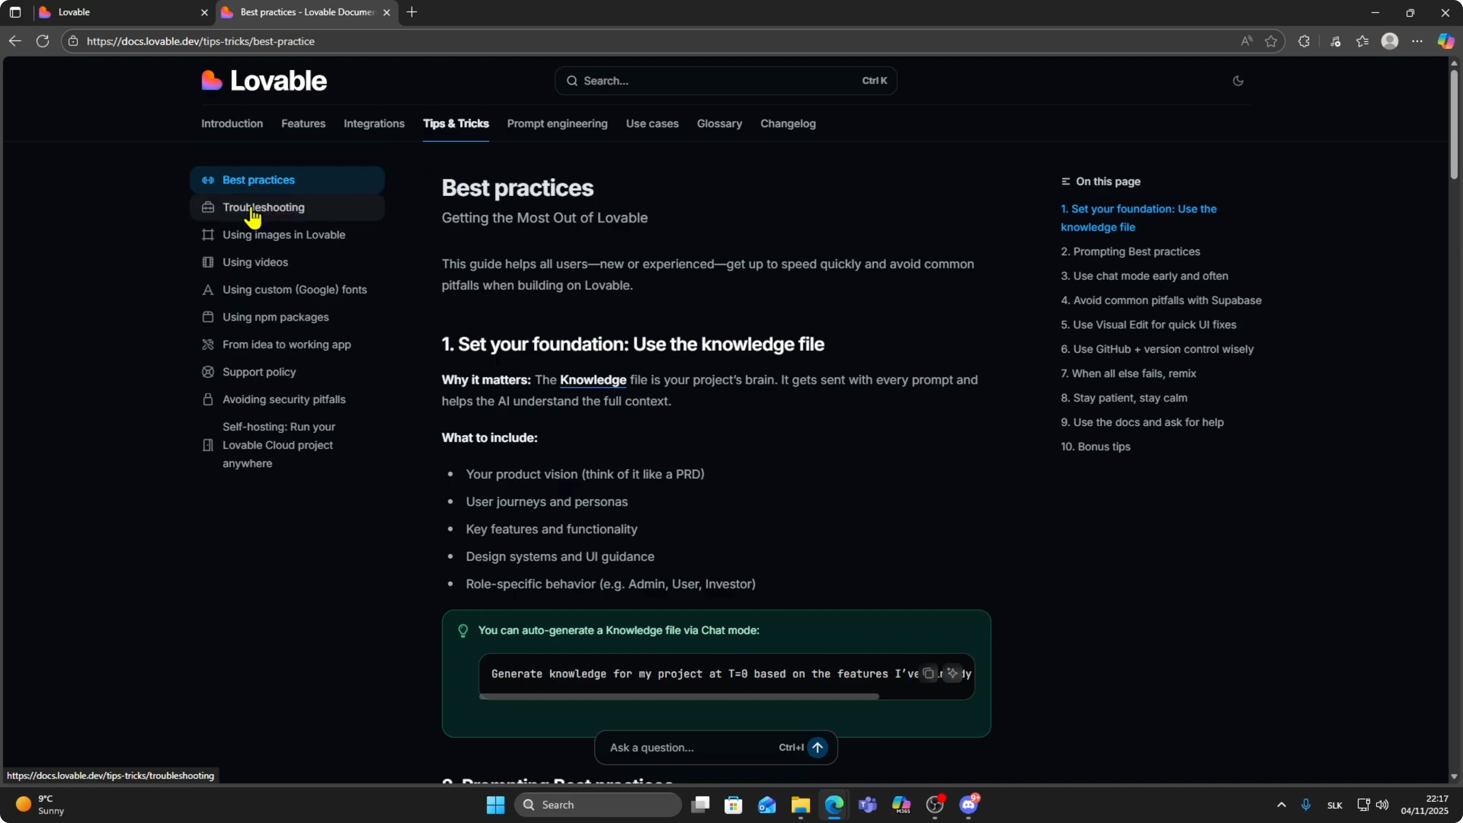Image resolution: width=1463 pixels, height=823 pixels.
Task: Click the site info lock icon
Action: pos(73,41)
